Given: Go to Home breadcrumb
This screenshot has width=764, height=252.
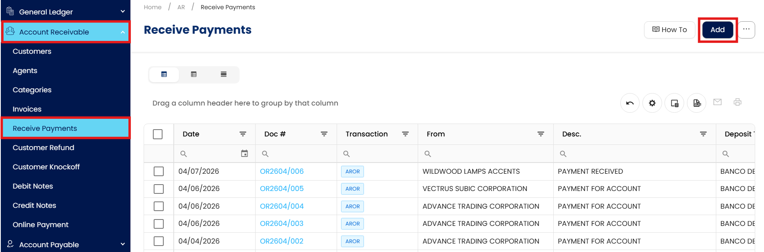Looking at the screenshot, I should coord(152,7).
